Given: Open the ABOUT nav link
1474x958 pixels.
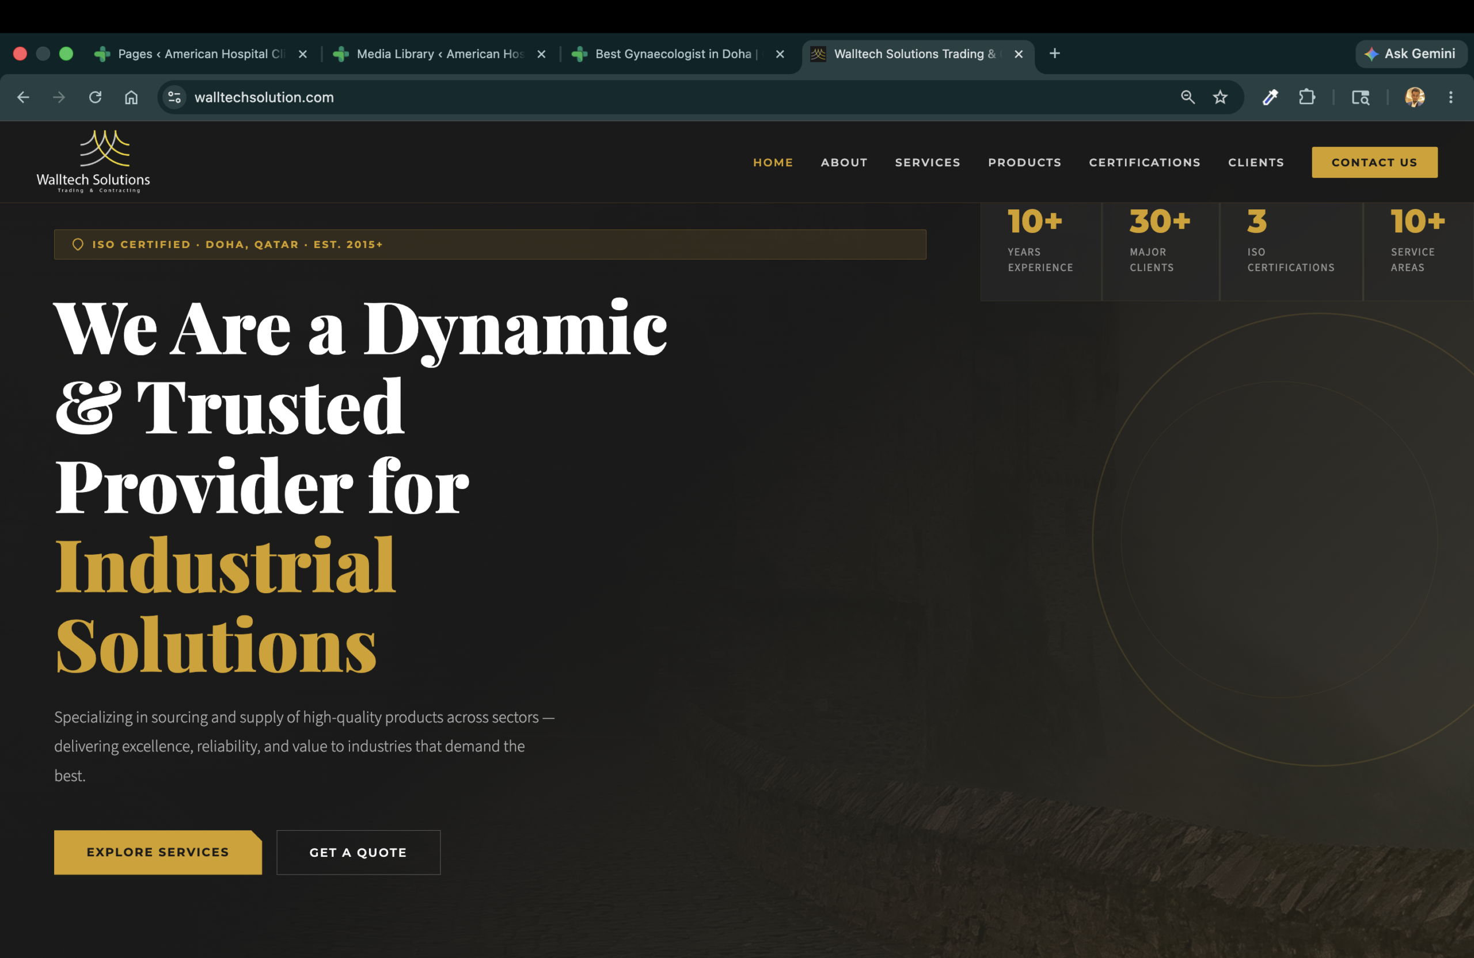Looking at the screenshot, I should pos(844,162).
